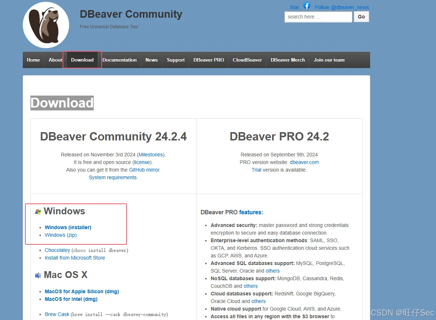Open the license link

tap(142, 162)
